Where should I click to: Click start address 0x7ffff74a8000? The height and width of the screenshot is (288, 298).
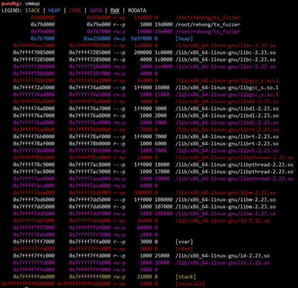pyautogui.click(x=34, y=109)
